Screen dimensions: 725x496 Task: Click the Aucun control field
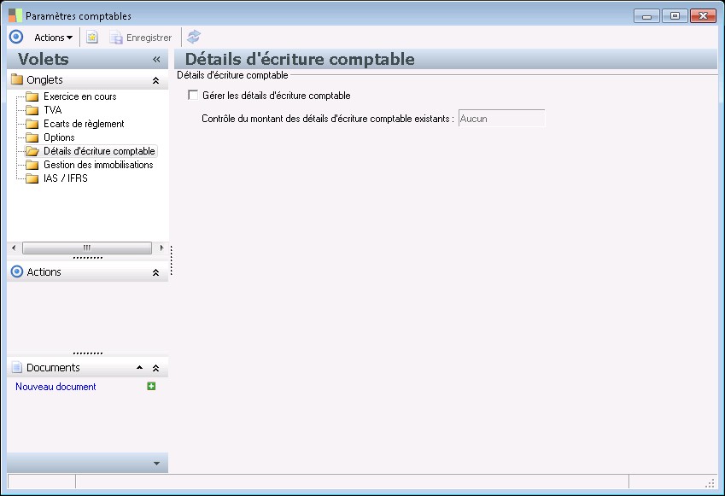pos(501,119)
